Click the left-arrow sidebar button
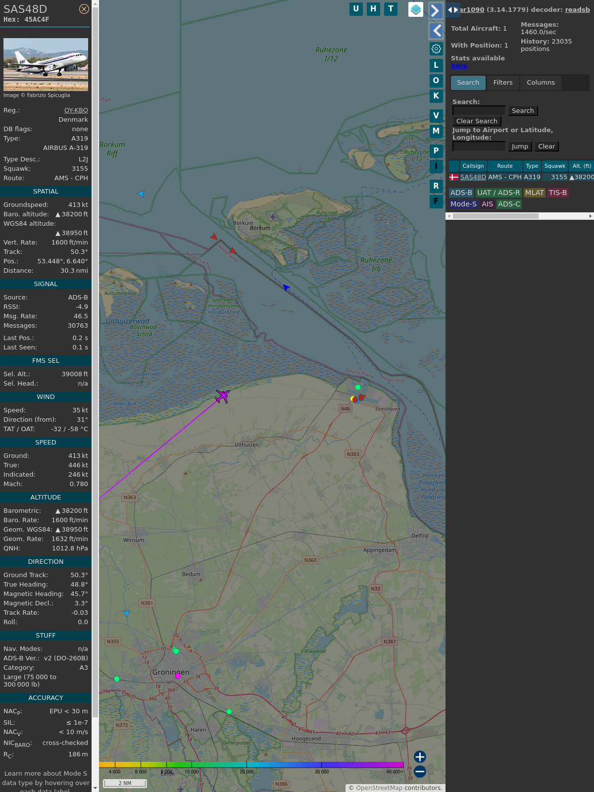Screen dimensions: 594x792 436,31
